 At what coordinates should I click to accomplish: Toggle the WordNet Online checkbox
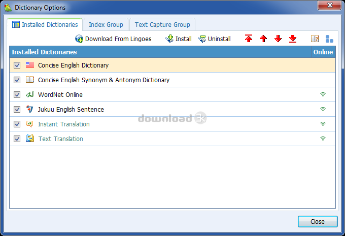coord(17,95)
